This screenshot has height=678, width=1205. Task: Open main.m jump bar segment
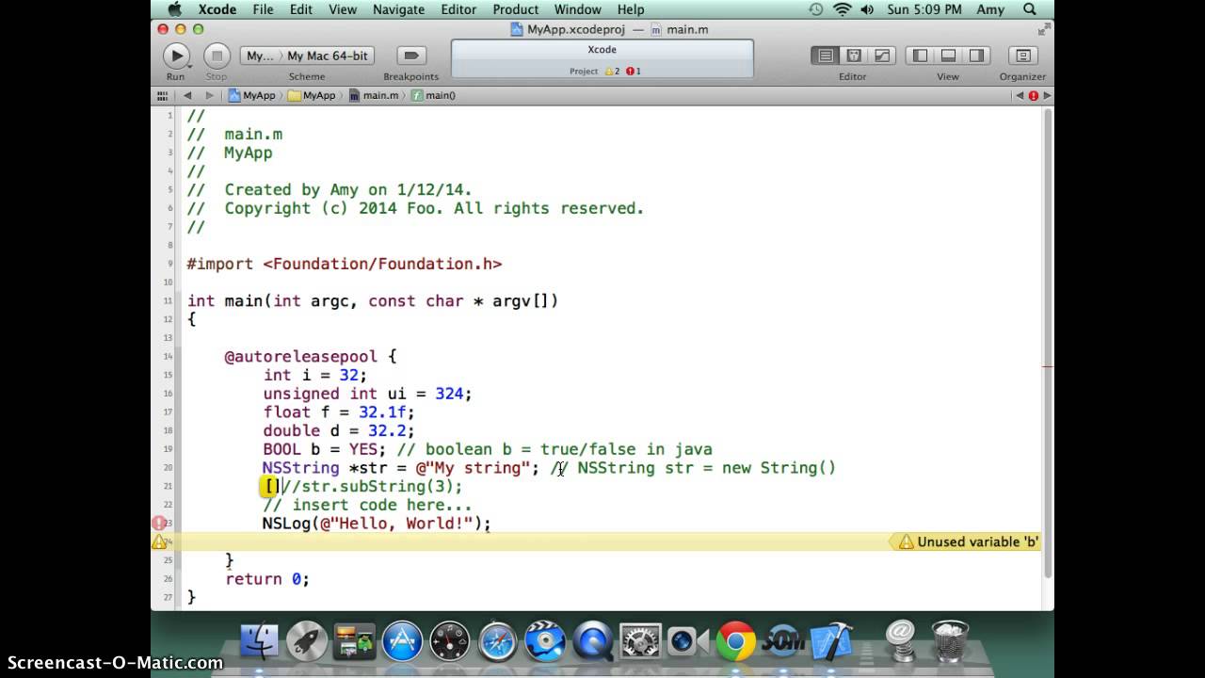[374, 95]
